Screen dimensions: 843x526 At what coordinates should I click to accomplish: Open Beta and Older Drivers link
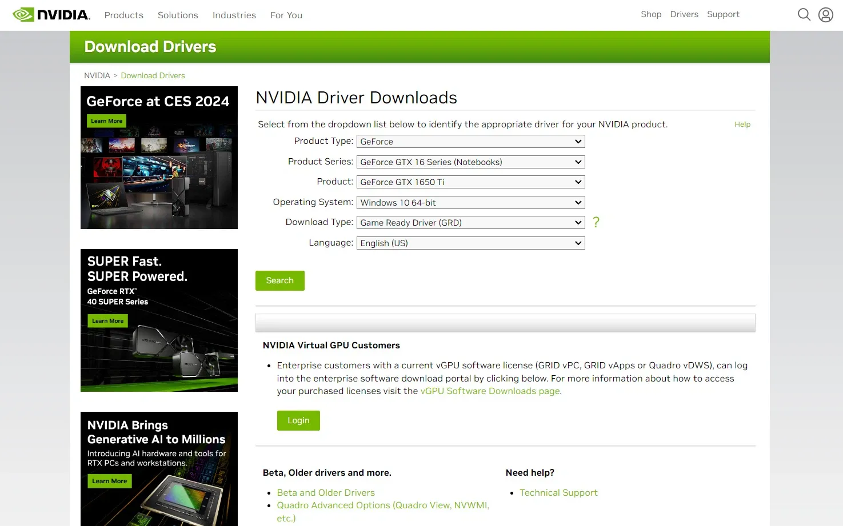point(326,492)
